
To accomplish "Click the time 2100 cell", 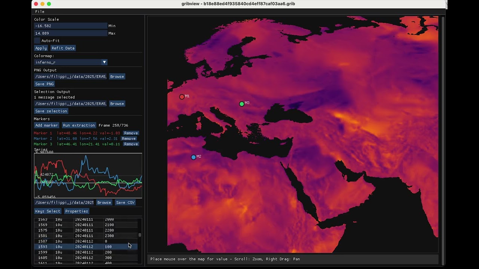I will tap(109, 225).
